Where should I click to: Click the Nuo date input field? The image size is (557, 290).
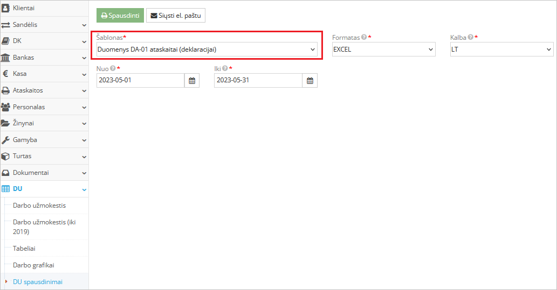click(x=140, y=81)
